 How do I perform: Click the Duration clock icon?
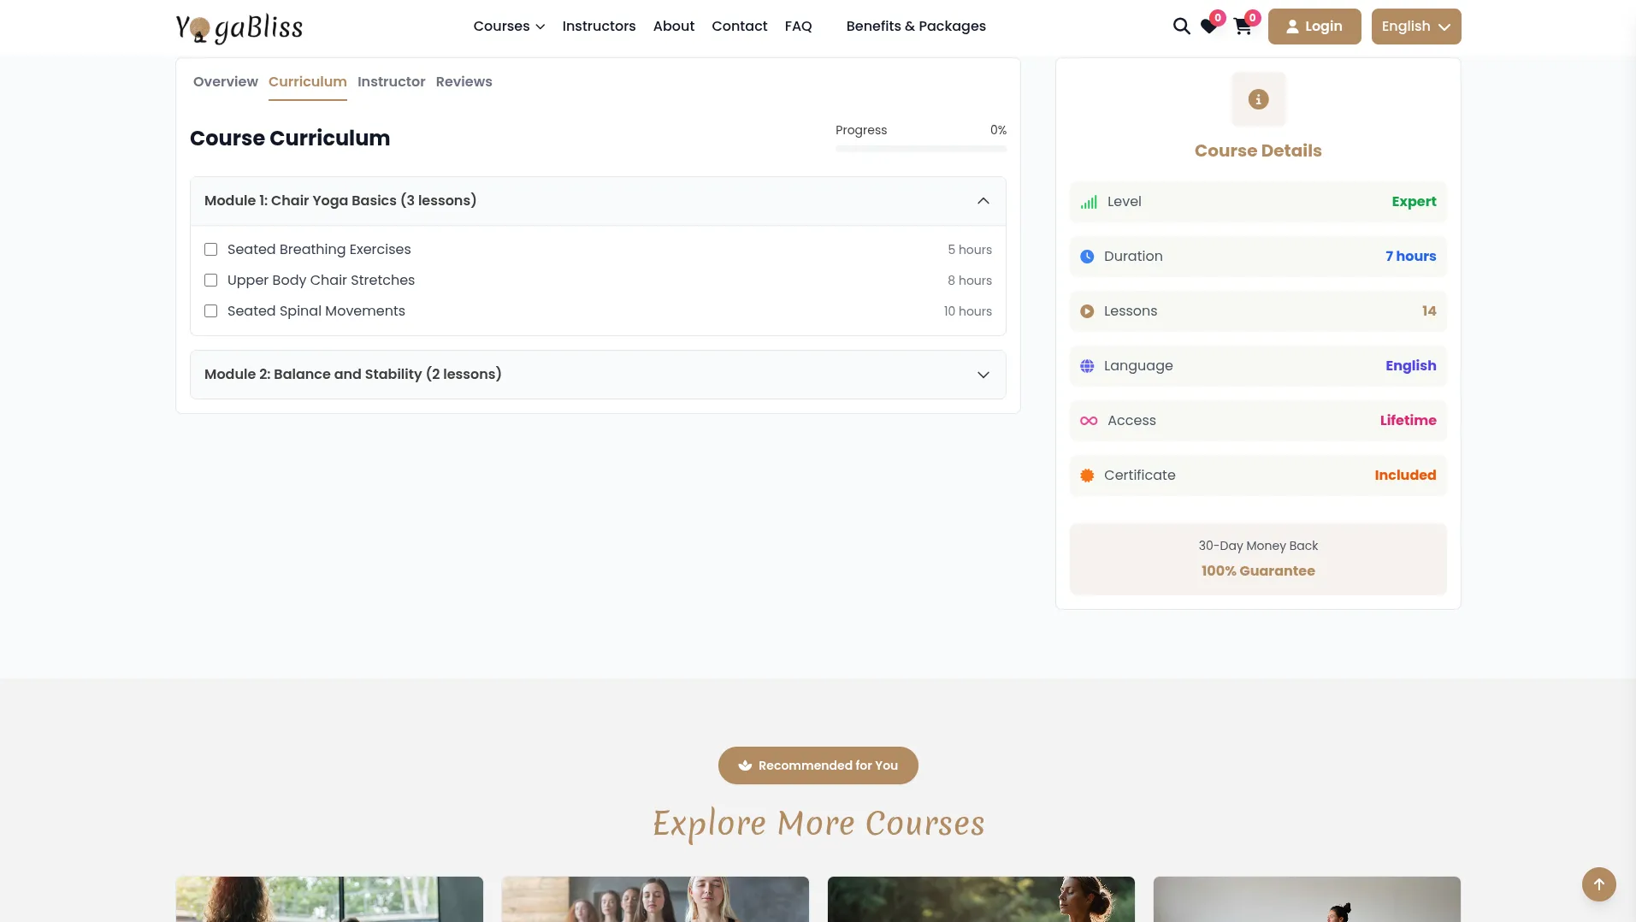pos(1087,257)
